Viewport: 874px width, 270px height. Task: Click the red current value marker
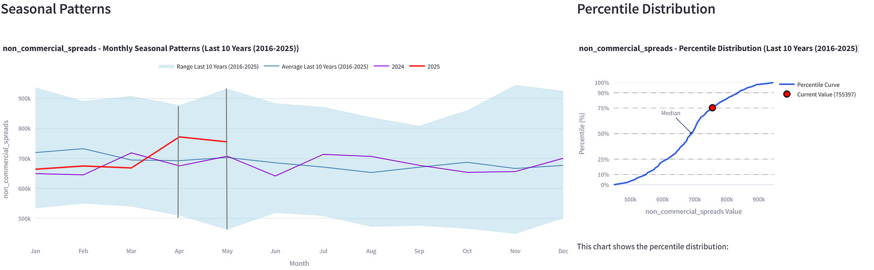coord(712,108)
